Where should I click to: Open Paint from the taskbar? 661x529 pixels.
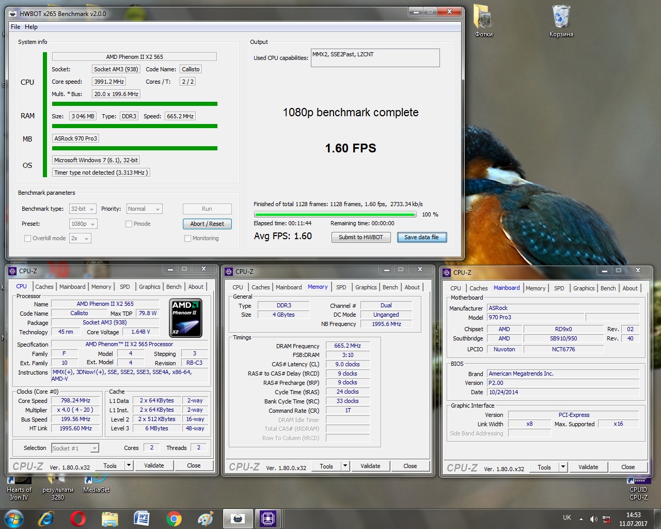(x=206, y=518)
